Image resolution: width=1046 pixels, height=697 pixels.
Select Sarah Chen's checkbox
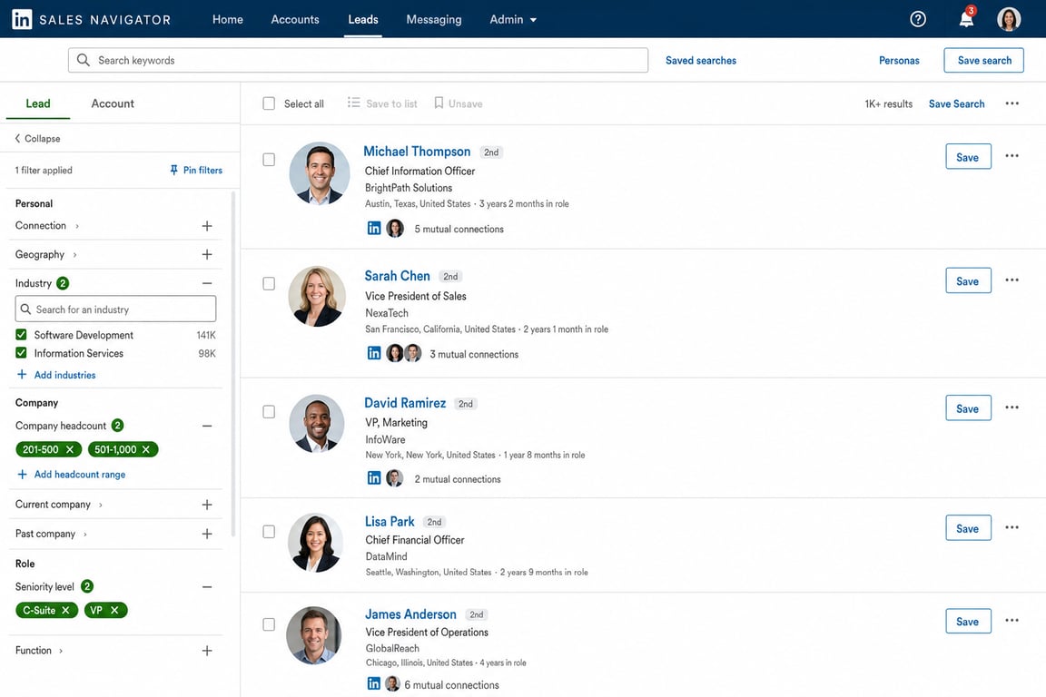tap(269, 283)
